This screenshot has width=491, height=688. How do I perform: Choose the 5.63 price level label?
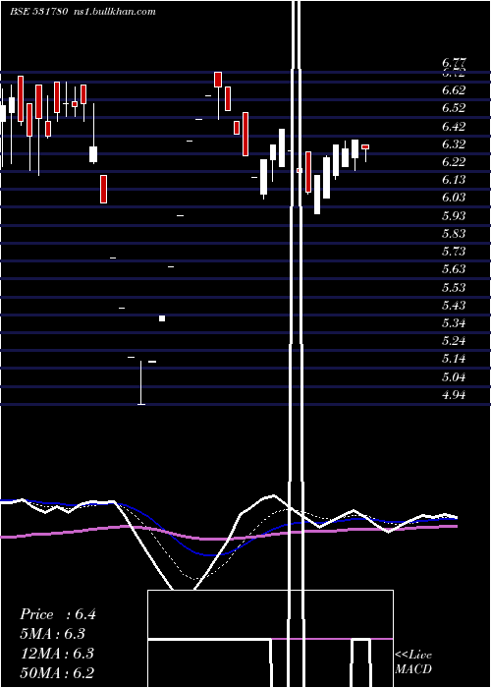[x=454, y=269]
